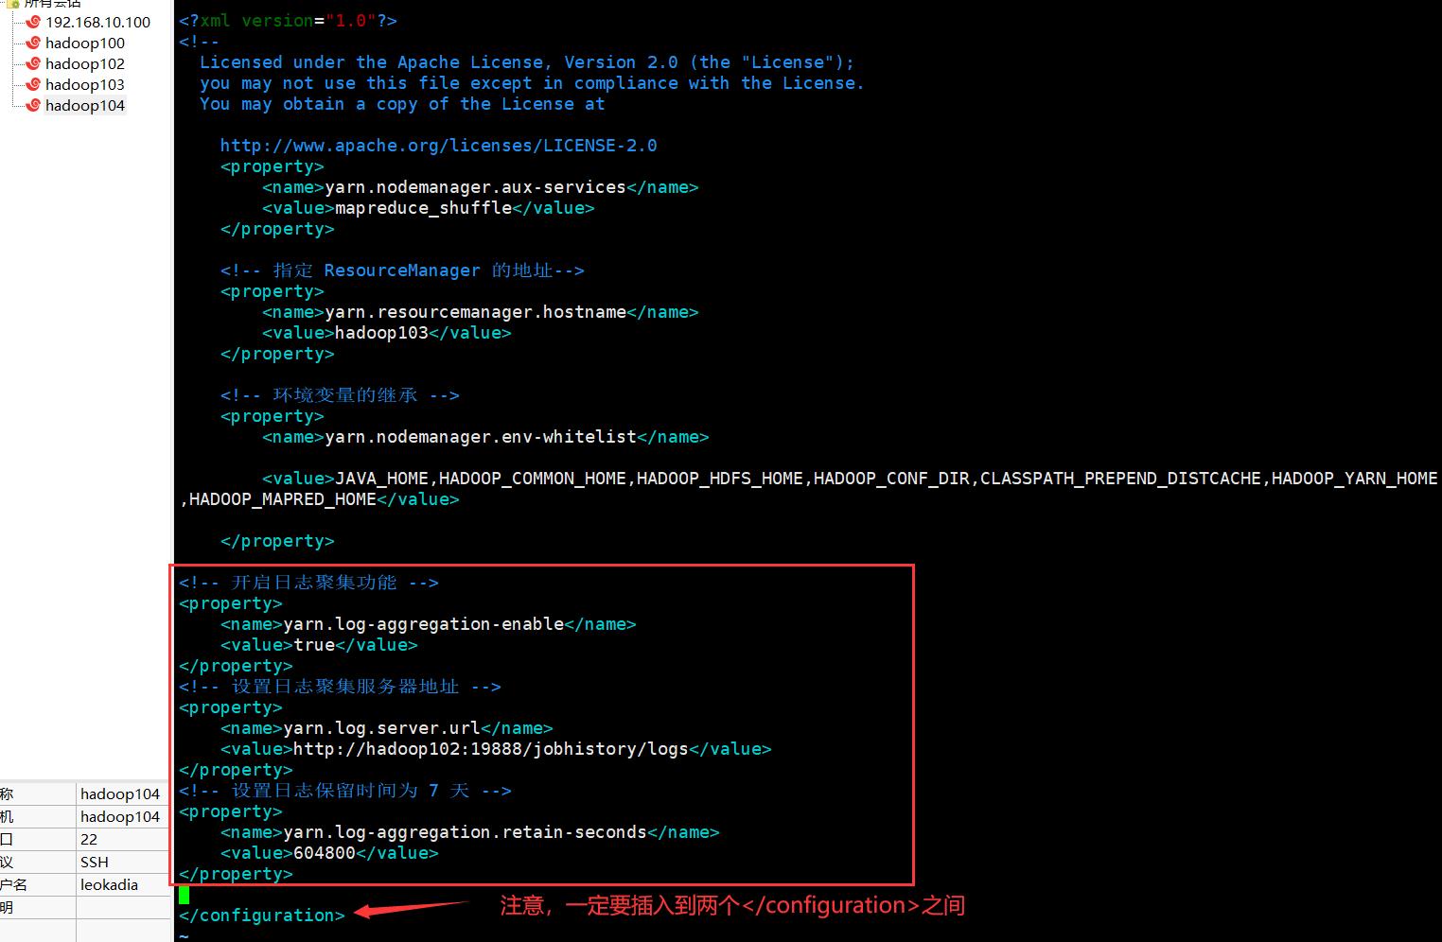The width and height of the screenshot is (1442, 942).
Task: Click yarn.log-aggregation-enable name text
Action: 423,624
